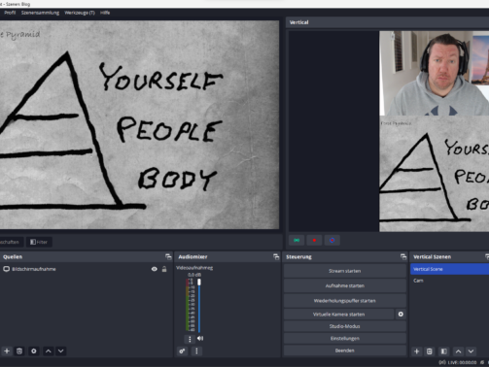The height and width of the screenshot is (367, 489).
Task: Open the Szenensammlung menu
Action: pos(40,13)
